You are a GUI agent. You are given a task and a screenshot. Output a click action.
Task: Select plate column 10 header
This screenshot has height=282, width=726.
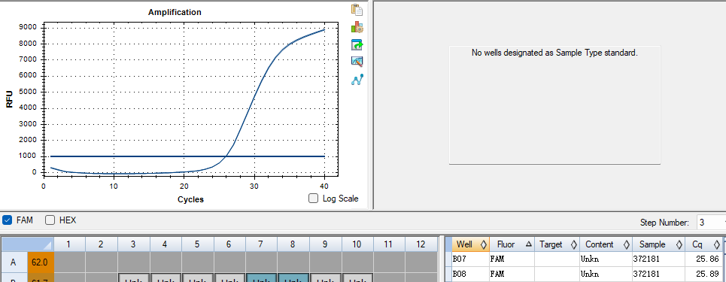[x=357, y=244]
